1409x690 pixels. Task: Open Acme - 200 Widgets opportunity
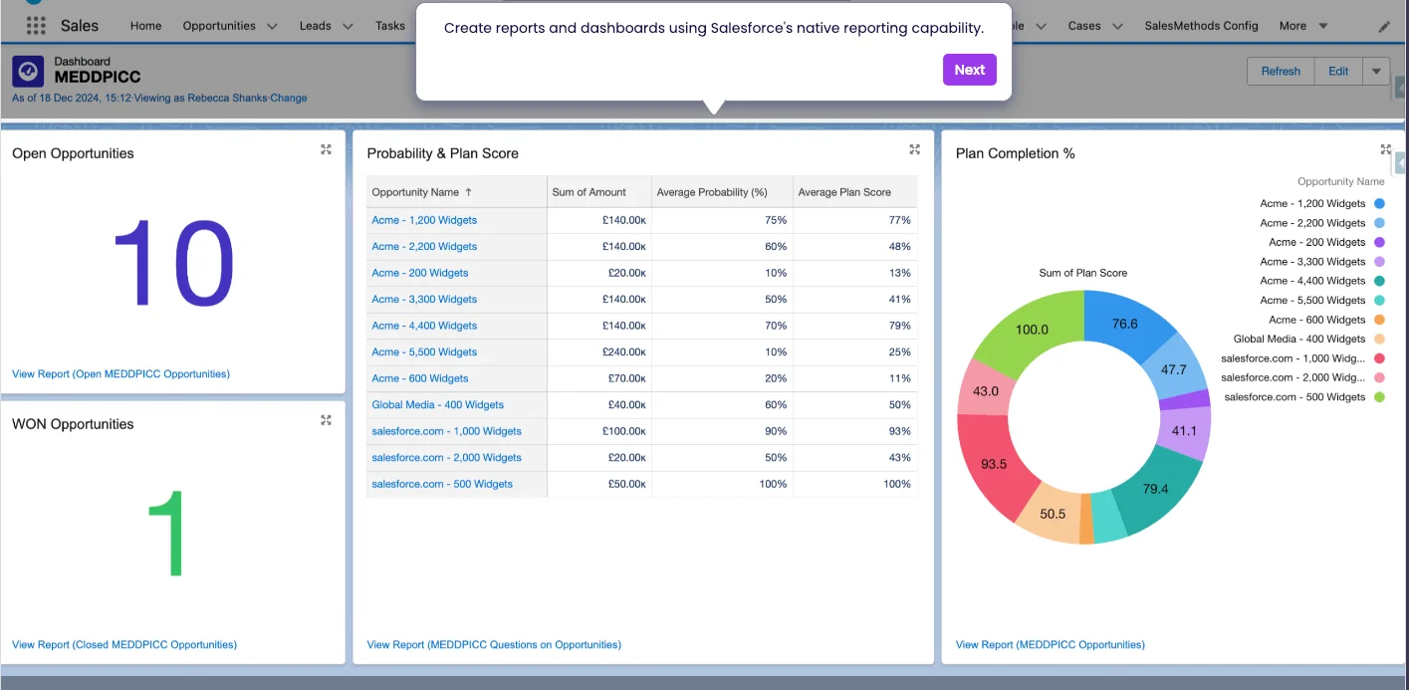coord(420,273)
